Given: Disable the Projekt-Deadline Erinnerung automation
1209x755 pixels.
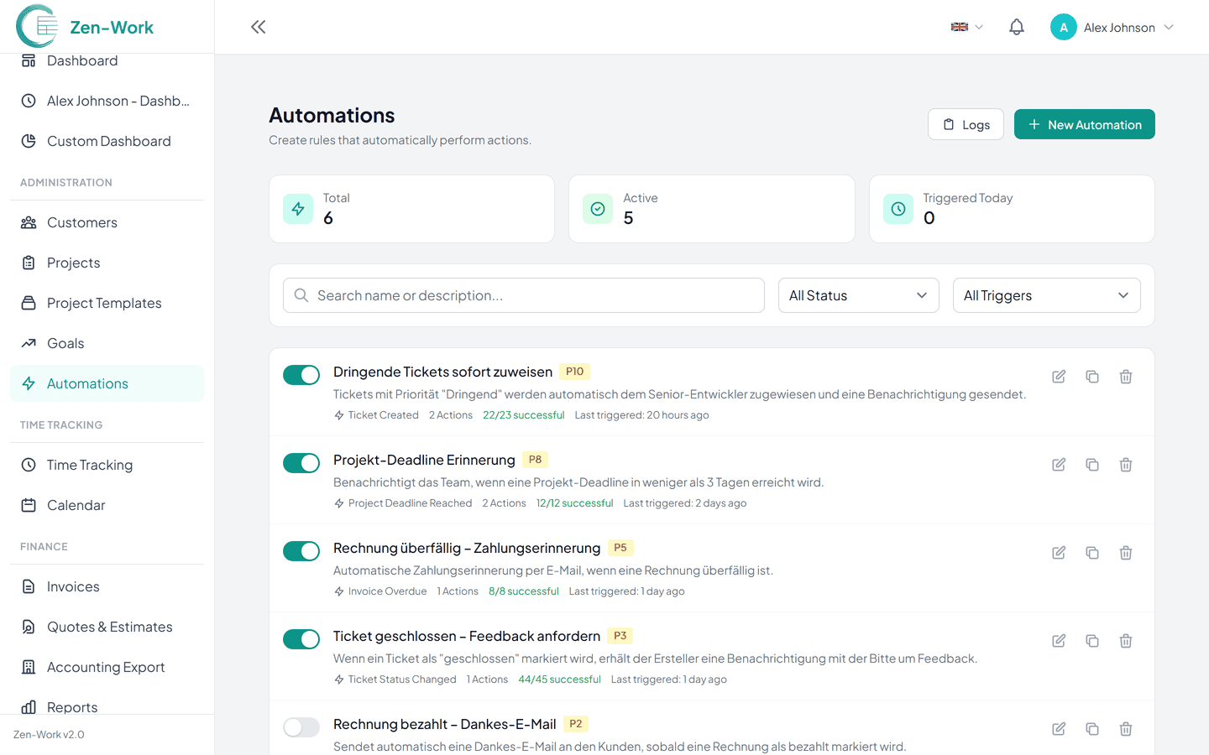Looking at the screenshot, I should pyautogui.click(x=301, y=462).
